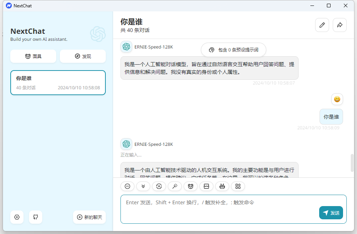Click the 正在输入… typing status text
This screenshot has width=357, height=234.
pyautogui.click(x=131, y=155)
